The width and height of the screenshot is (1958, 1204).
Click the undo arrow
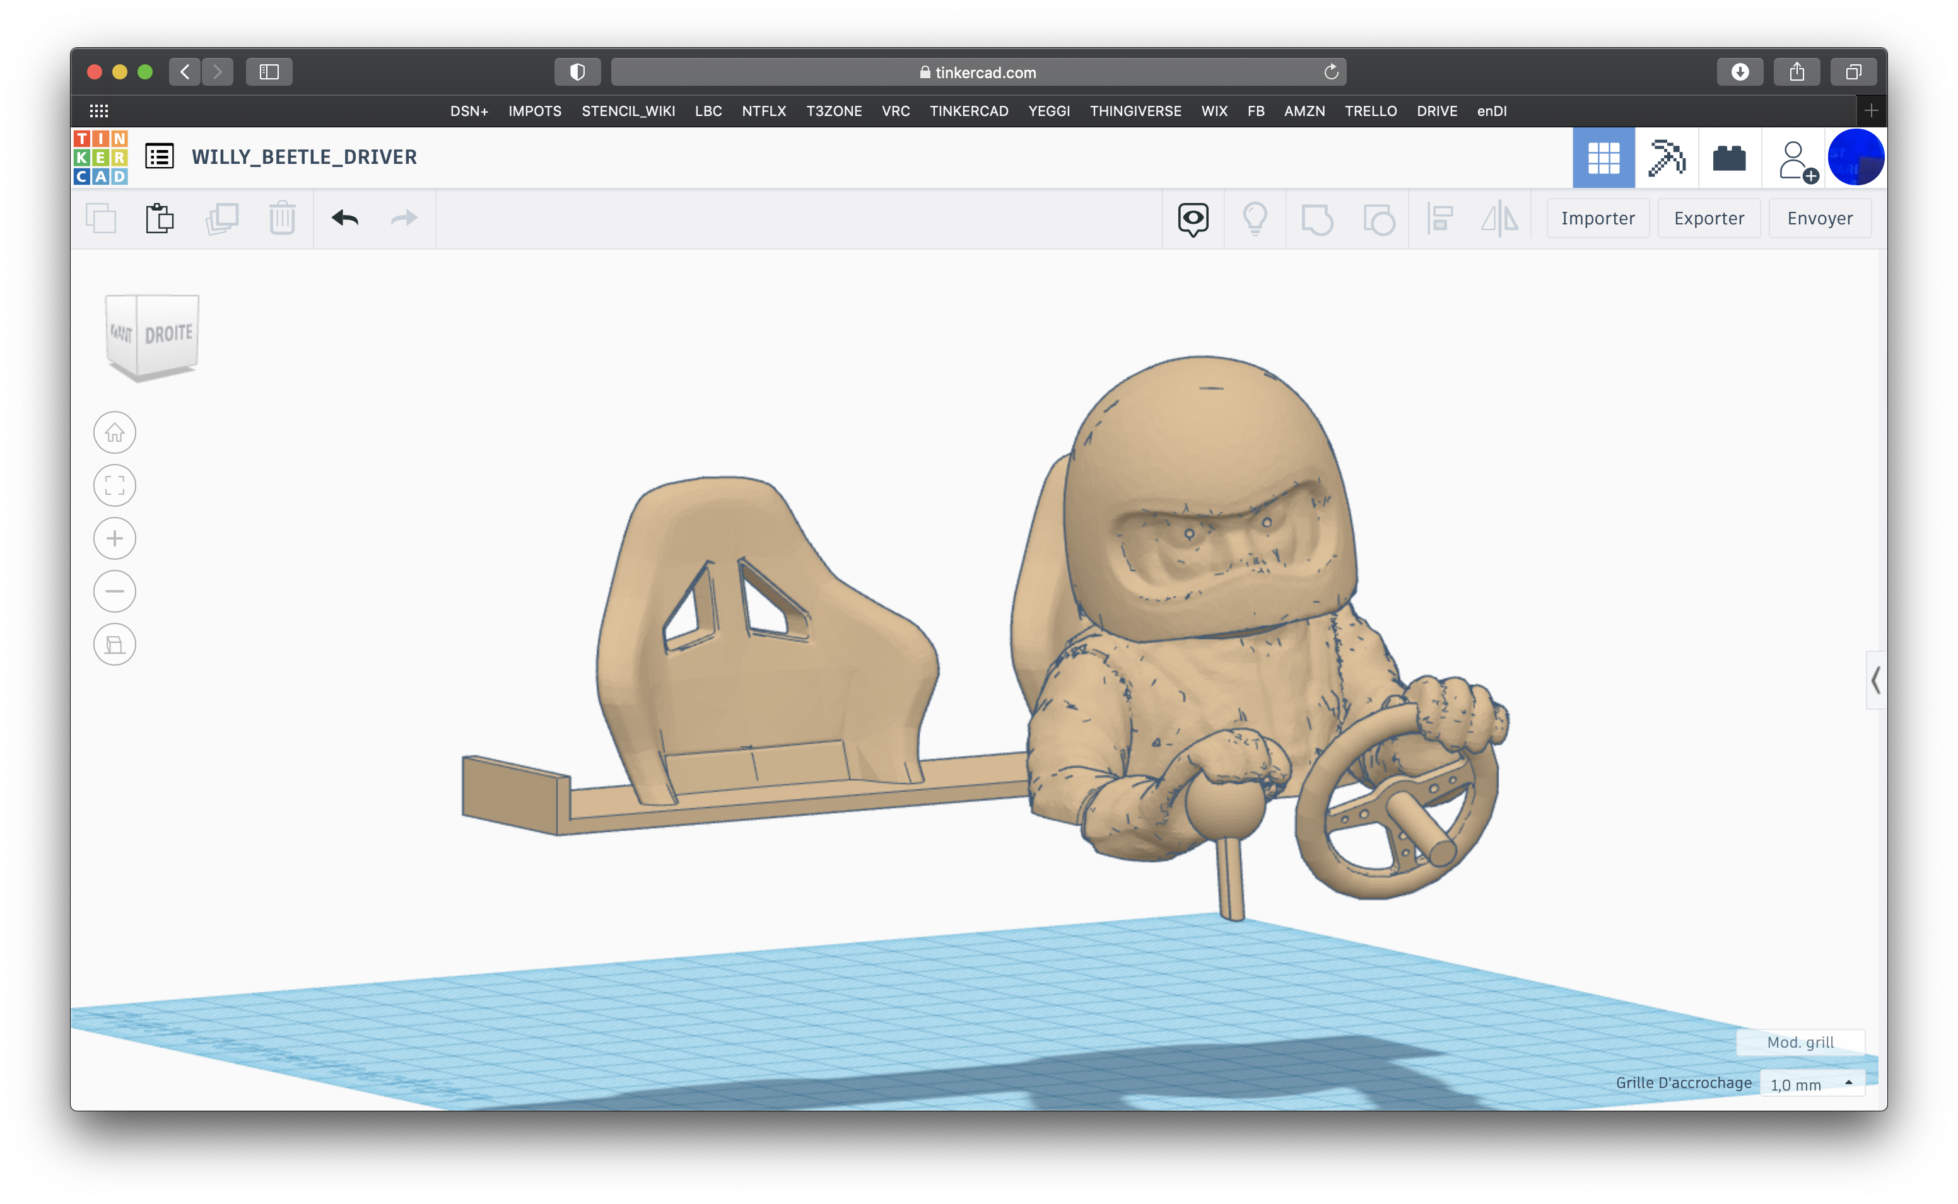click(345, 218)
